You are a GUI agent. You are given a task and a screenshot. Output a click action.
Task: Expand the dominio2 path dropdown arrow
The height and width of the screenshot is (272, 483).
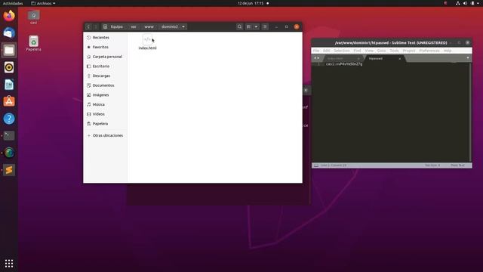point(183,27)
